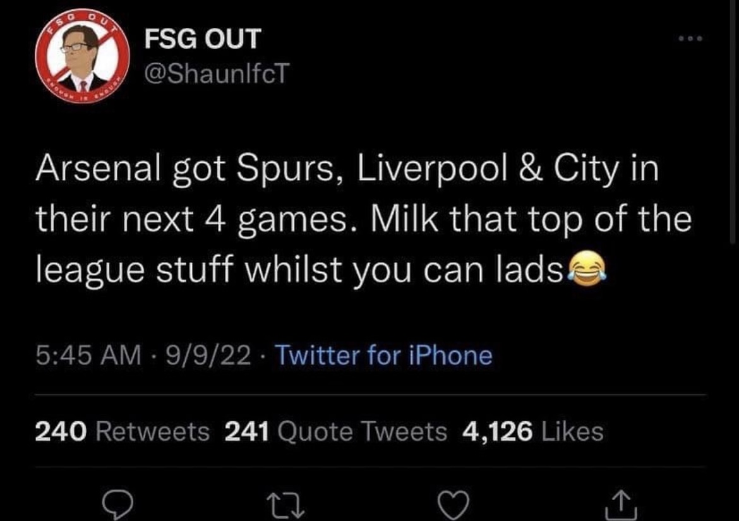Viewport: 739px width, 521px height.
Task: Retweet using the retweet arrows icon
Action: pos(286,505)
